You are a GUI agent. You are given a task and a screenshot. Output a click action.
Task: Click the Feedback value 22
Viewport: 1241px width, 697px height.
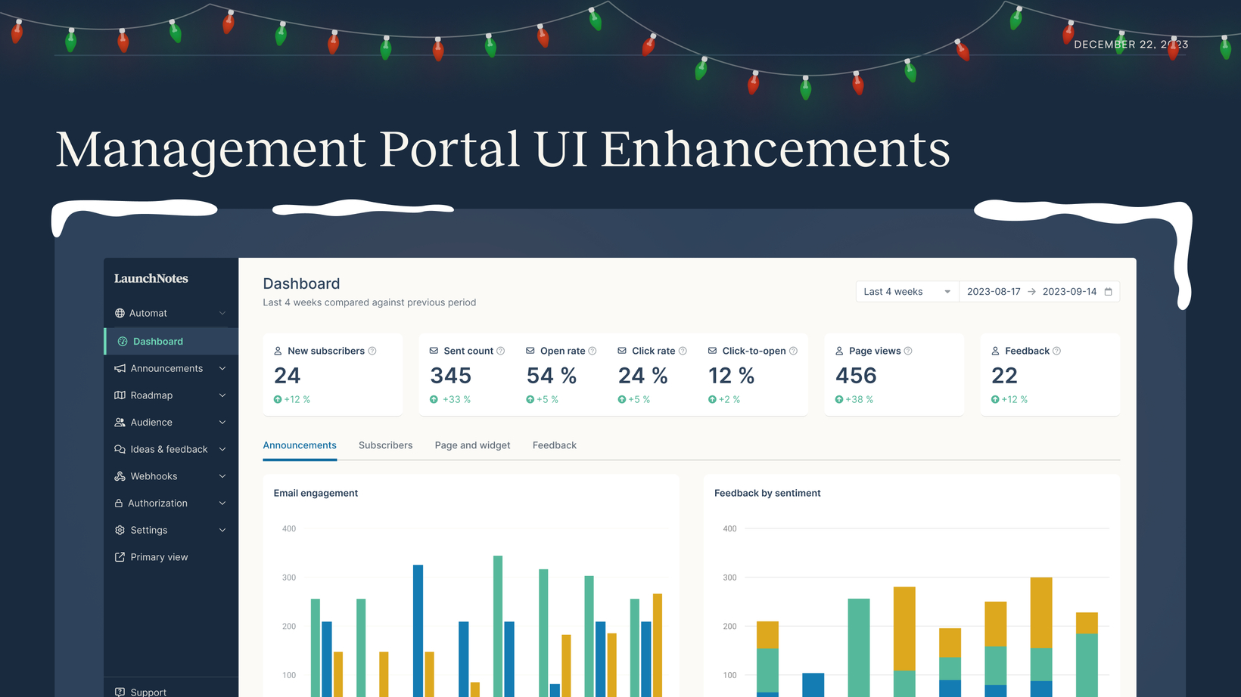click(x=1004, y=376)
